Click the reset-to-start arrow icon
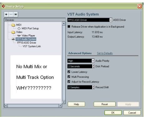The image size is (144, 117). (x=16, y=14)
